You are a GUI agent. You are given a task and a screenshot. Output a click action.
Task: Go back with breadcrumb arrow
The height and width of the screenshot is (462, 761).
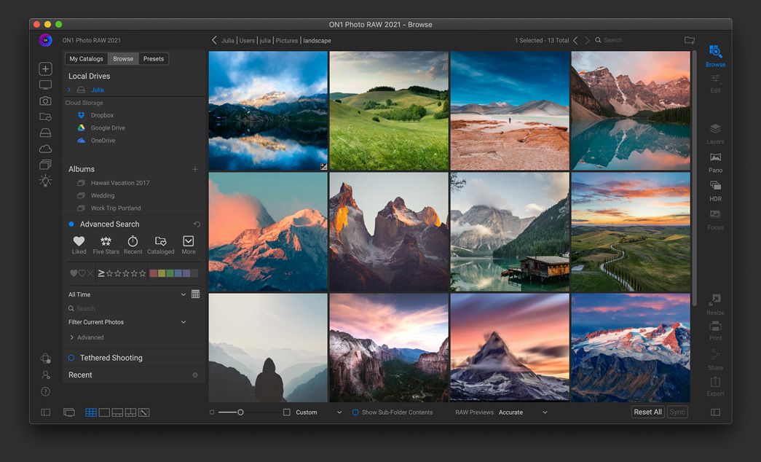(214, 40)
